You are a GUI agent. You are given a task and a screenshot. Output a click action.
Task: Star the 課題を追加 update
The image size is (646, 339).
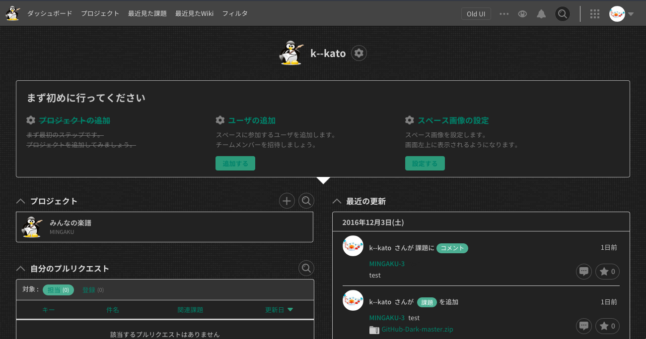pos(607,326)
